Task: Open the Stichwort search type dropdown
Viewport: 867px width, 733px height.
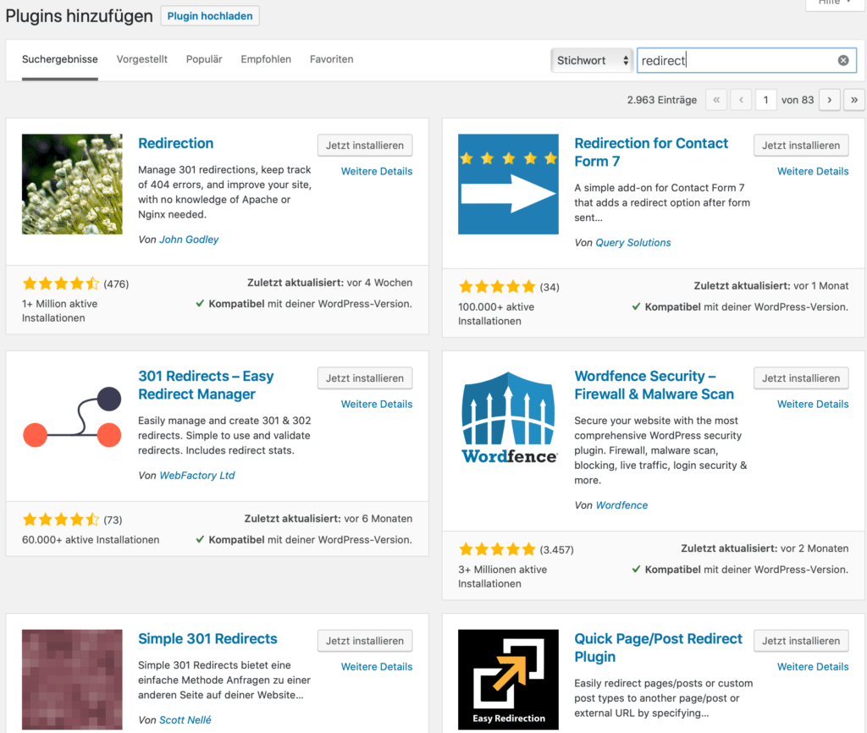Action: 592,60
